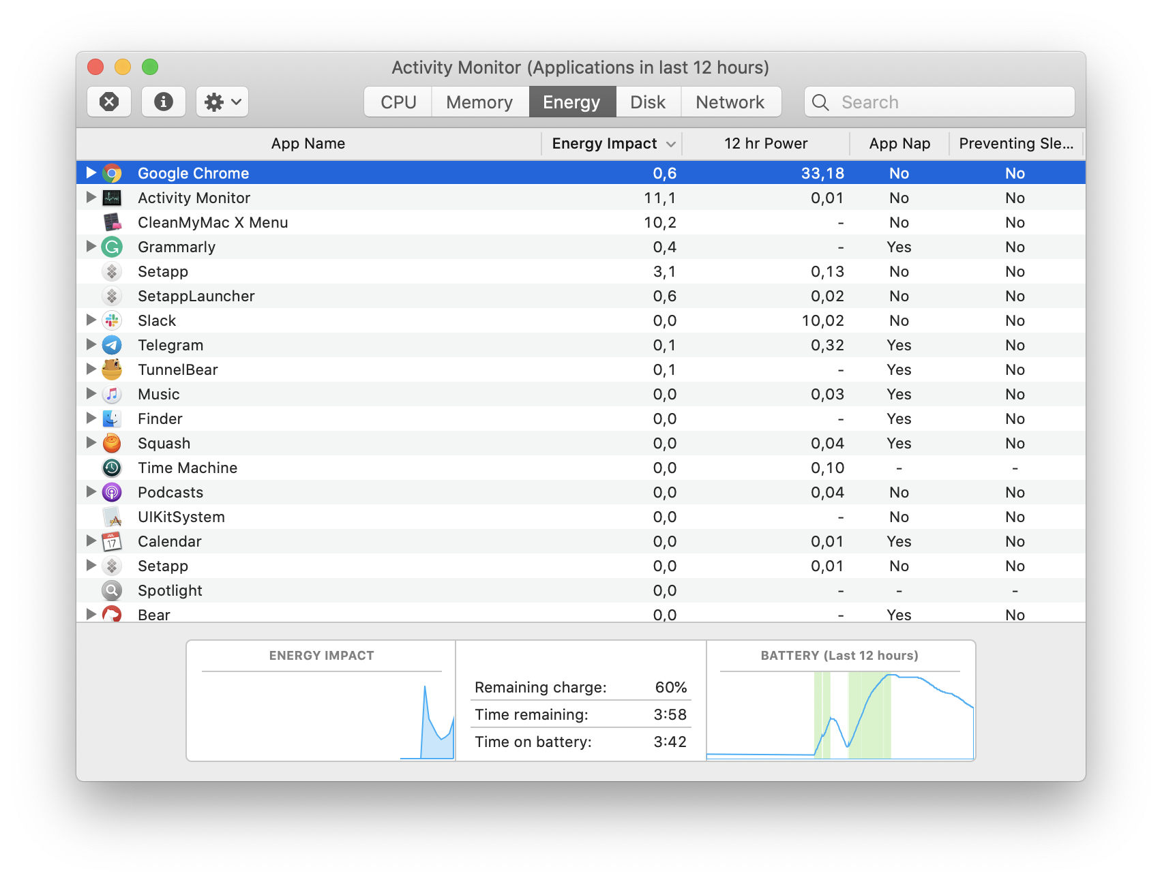Click the Activity Monitor icon in the list
Image resolution: width=1162 pixels, height=882 pixels.
(x=111, y=197)
